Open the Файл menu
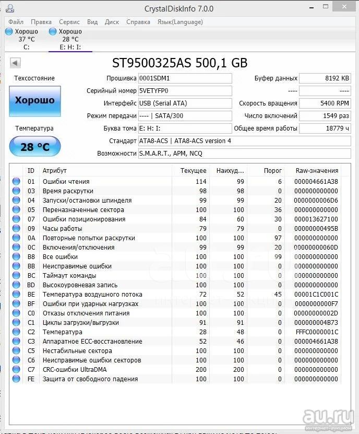 16,22
